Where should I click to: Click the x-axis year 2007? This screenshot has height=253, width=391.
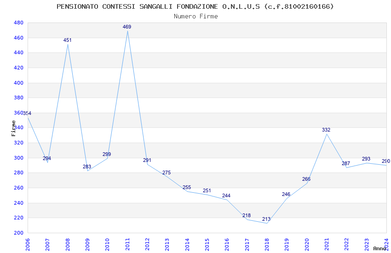tap(47, 244)
